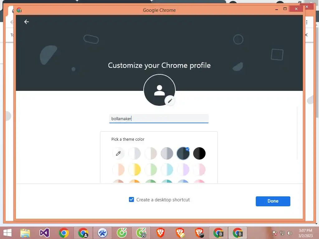Image resolution: width=319 pixels, height=239 pixels.
Task: Go back using the arrow in profile dialog
Action: point(26,22)
